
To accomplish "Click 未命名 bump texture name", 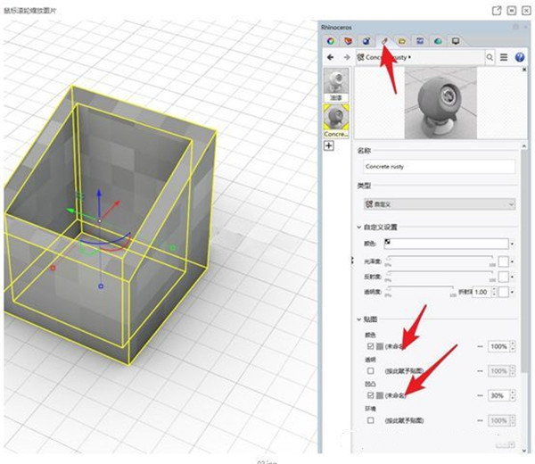I will click(395, 395).
